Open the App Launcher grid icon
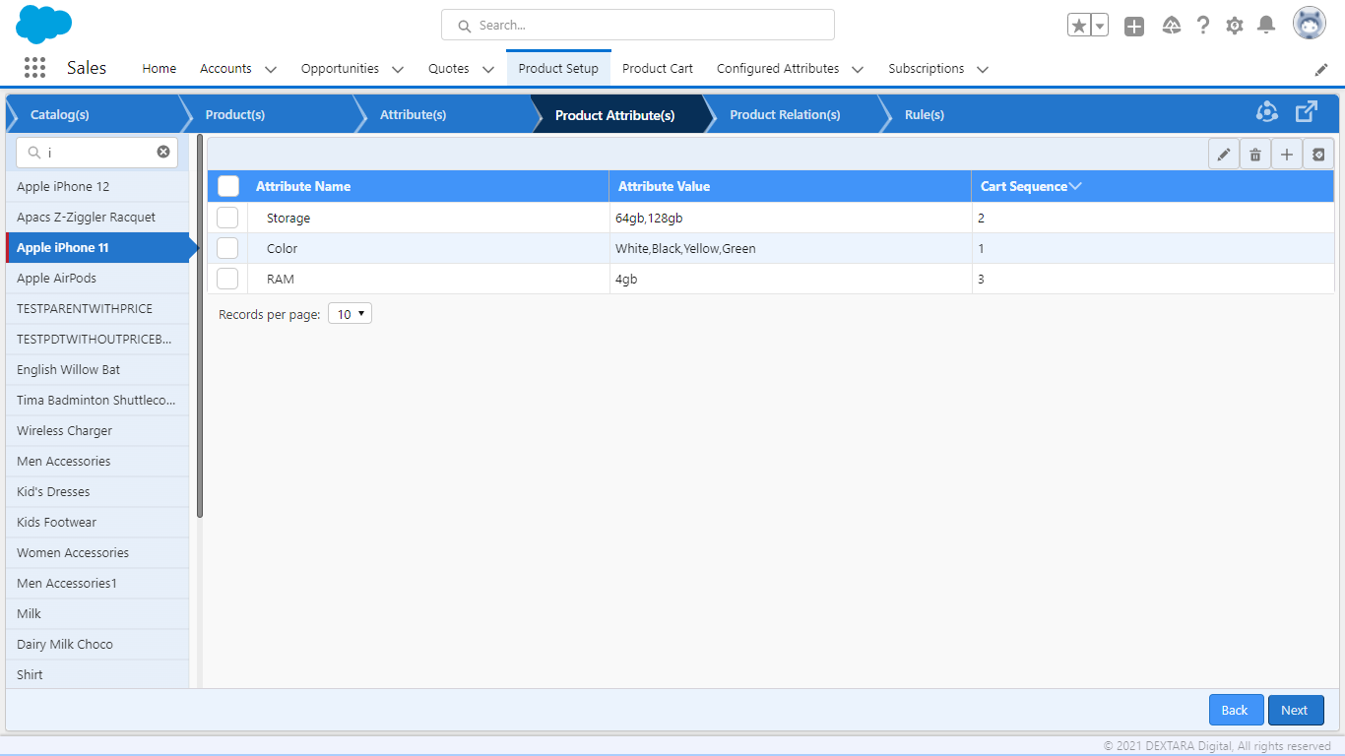 pos(34,68)
